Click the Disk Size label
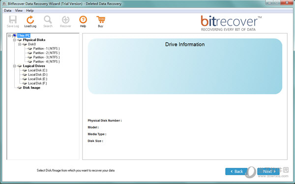The height and width of the screenshot is (184, 295). click(95, 141)
